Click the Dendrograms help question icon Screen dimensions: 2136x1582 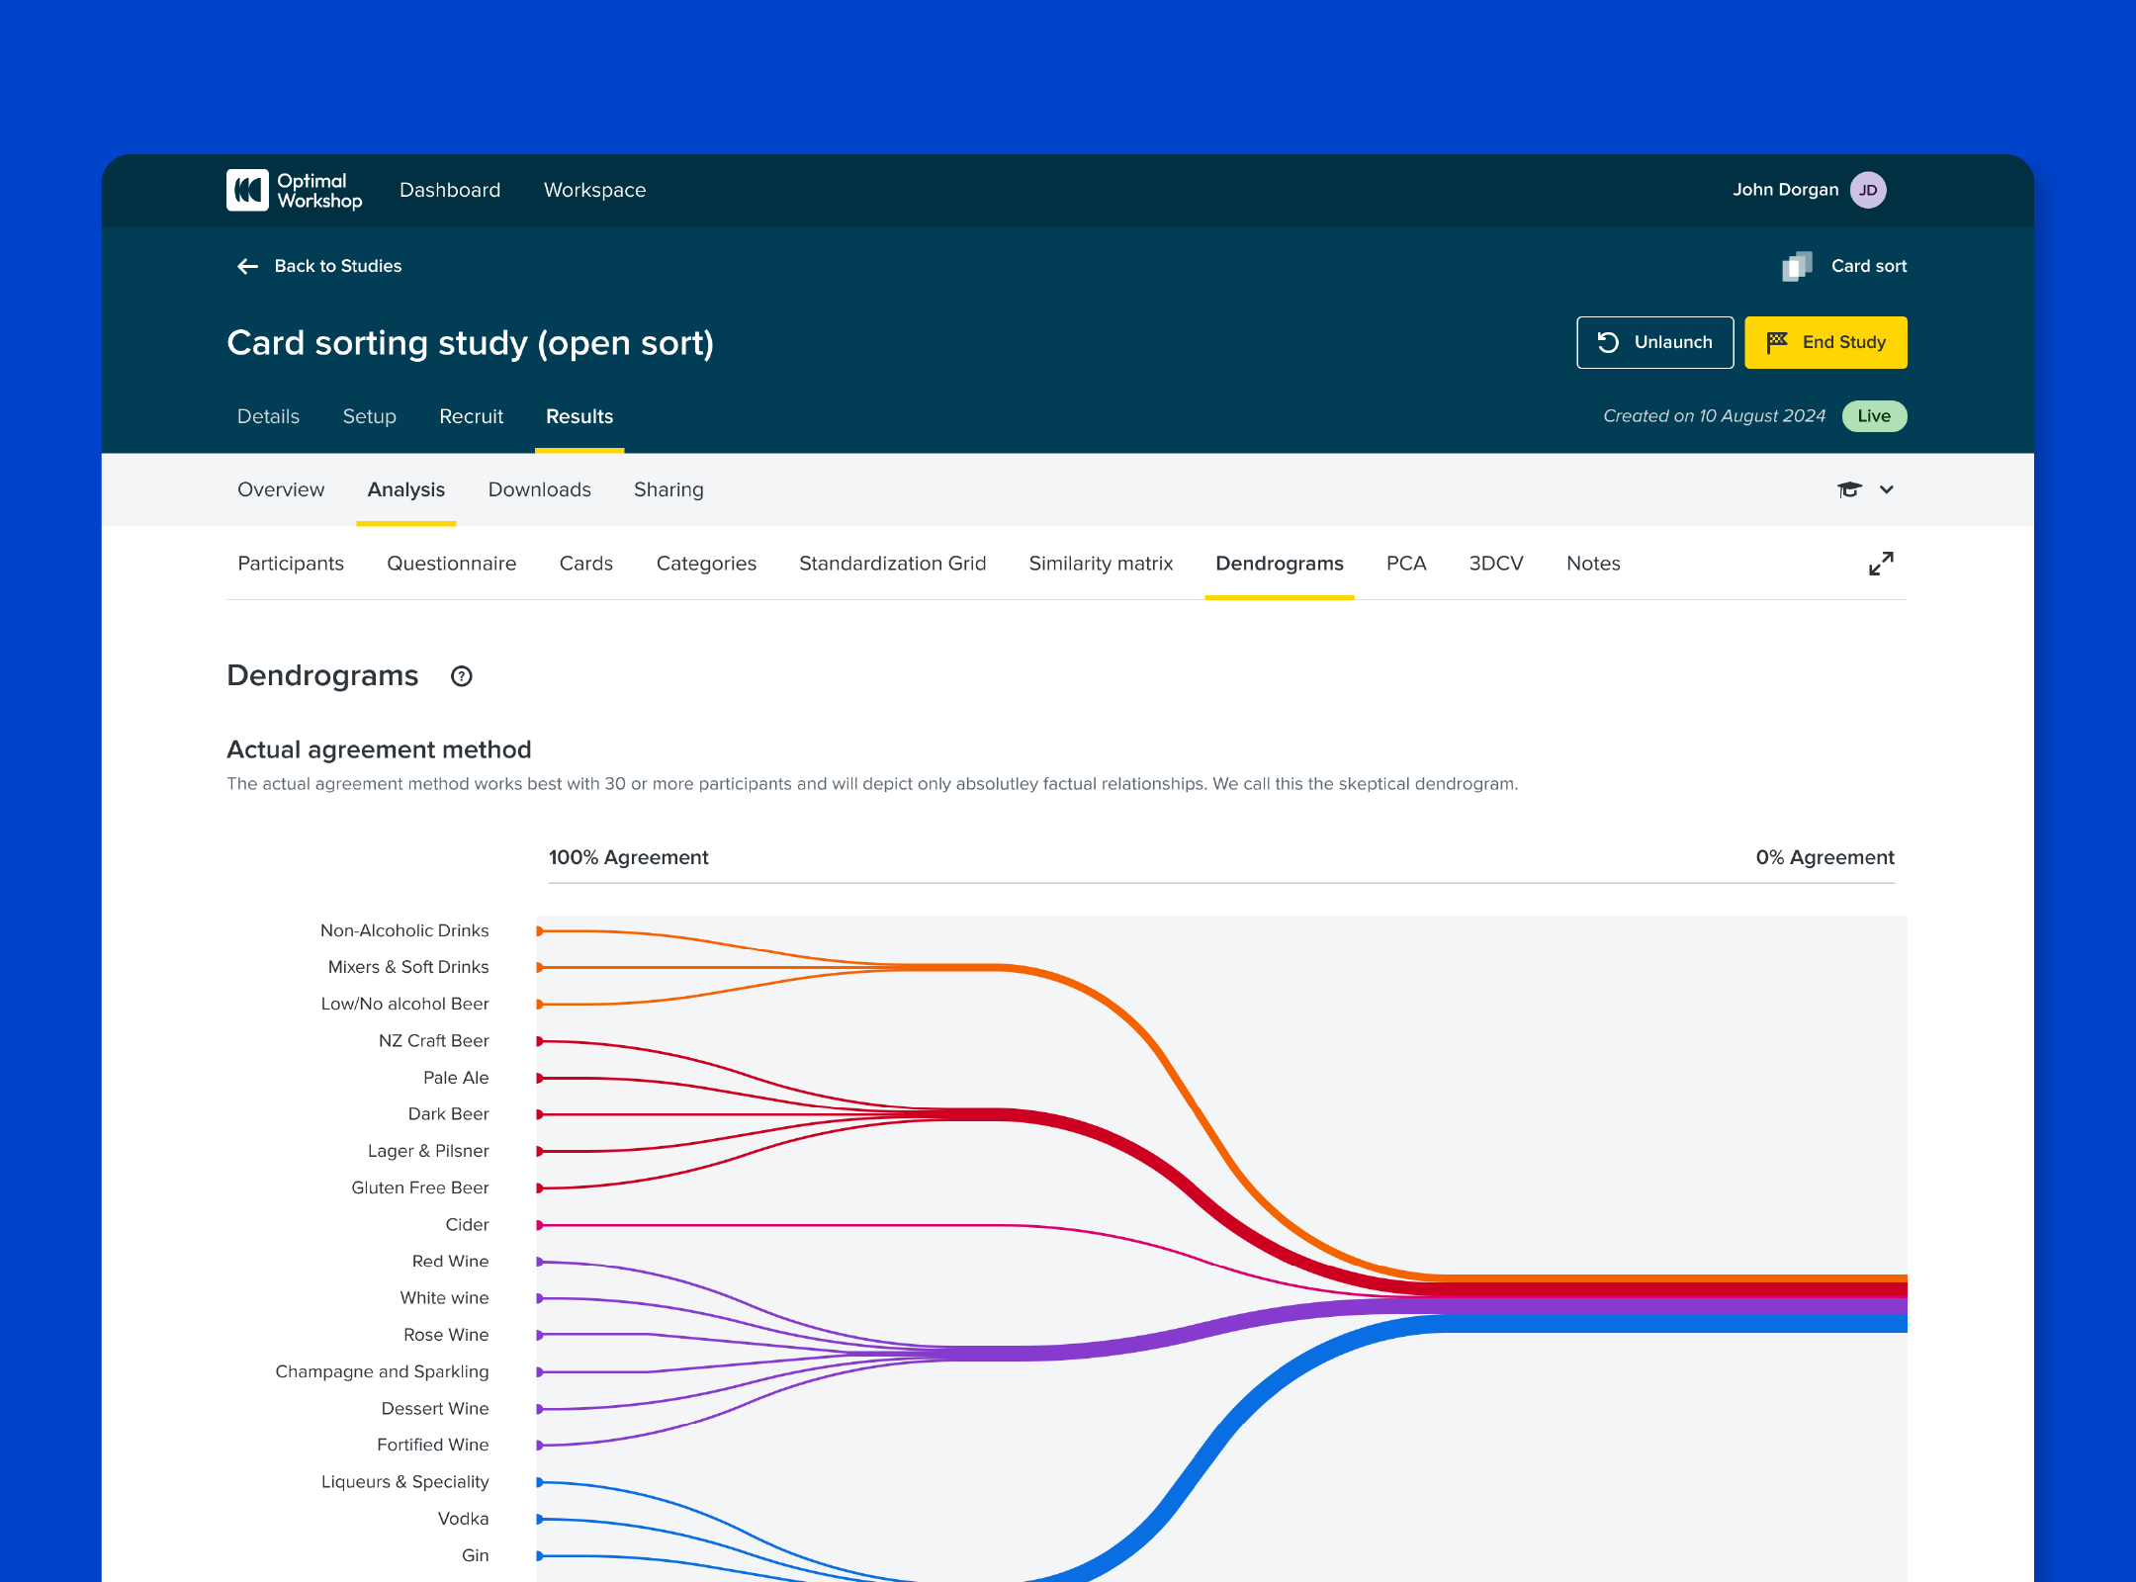tap(461, 676)
